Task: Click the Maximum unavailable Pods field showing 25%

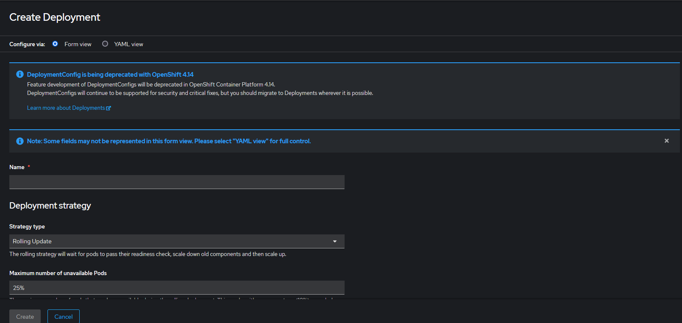Action: tap(176, 287)
